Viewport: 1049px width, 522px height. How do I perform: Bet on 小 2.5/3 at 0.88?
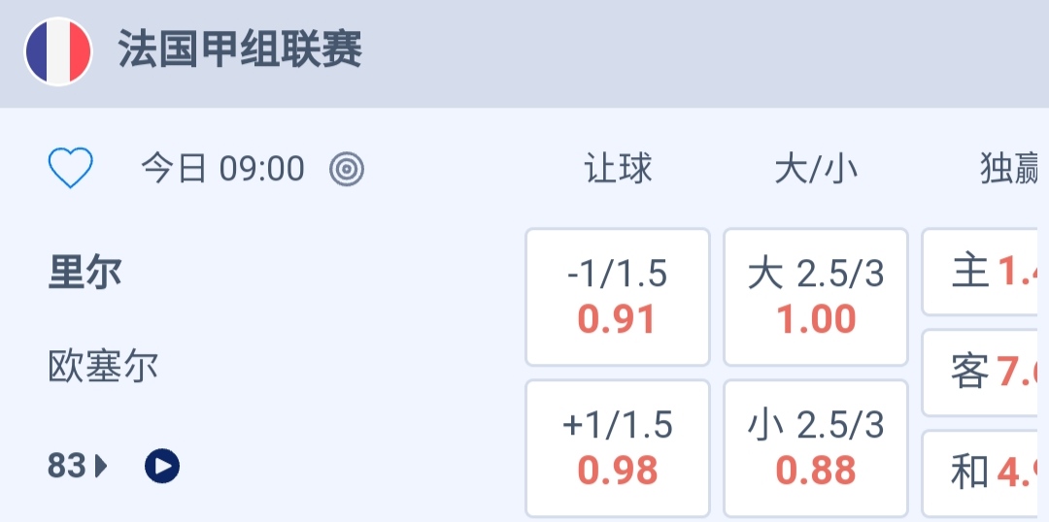point(816,448)
